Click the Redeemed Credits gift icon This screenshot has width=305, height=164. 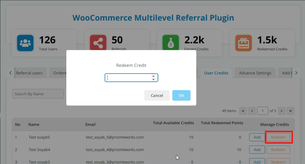243,43
